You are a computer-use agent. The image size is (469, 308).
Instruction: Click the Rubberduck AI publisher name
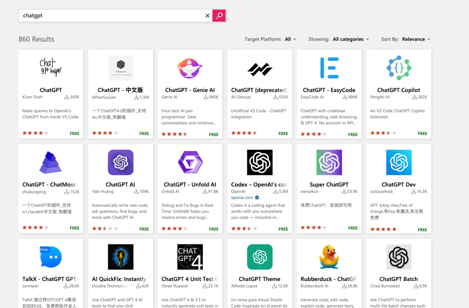coord(314,286)
